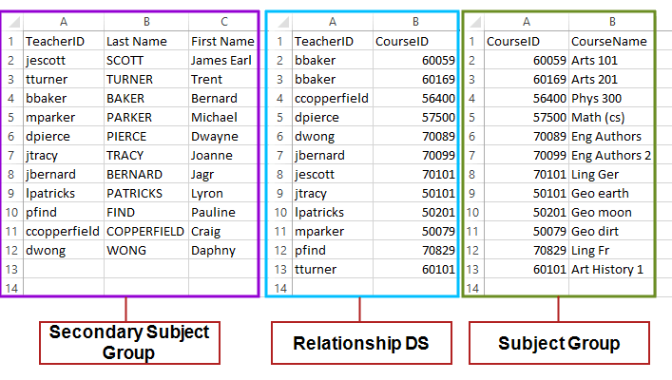Select row 14 header in the TeacherID/CourseID sheet
The image size is (672, 380).
point(280,288)
